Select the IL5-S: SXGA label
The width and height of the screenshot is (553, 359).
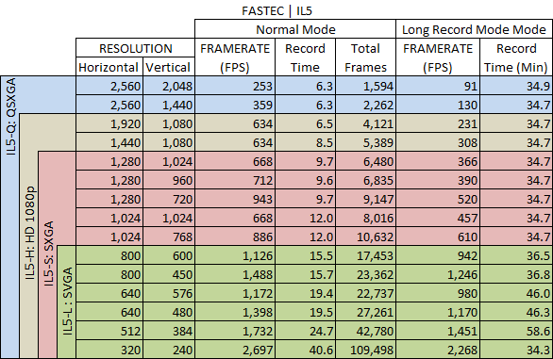[49, 253]
